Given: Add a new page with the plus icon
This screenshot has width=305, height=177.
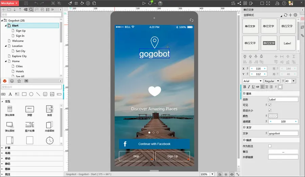Looking at the screenshot, I should (x=3, y=9).
